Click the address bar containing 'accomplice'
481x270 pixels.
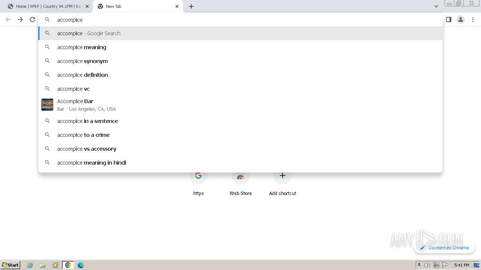click(x=240, y=19)
